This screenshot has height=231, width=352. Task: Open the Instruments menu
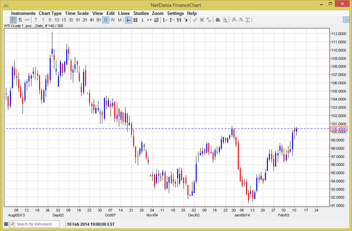[23, 13]
